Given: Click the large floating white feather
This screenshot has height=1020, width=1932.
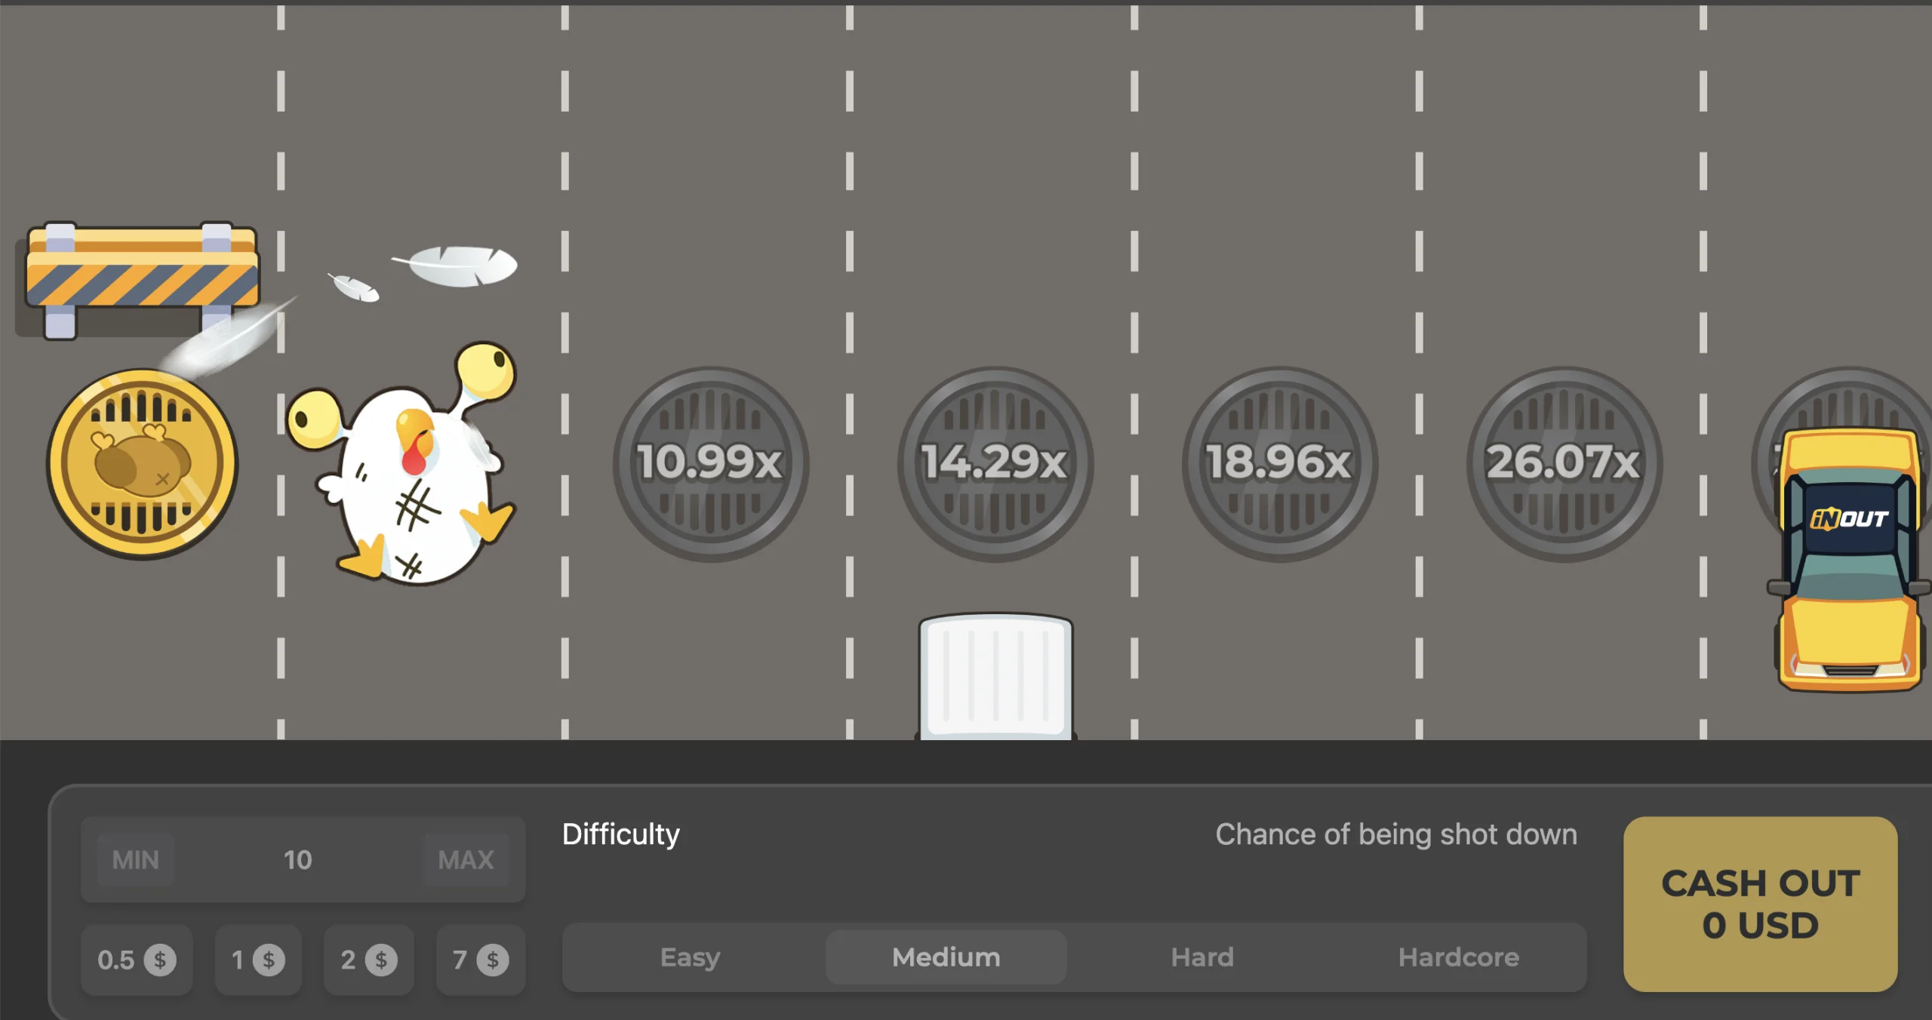Looking at the screenshot, I should (x=455, y=266).
